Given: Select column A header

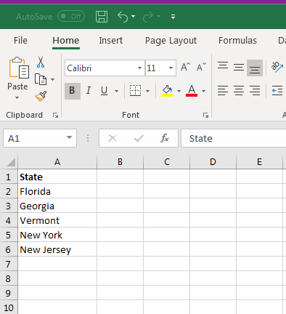Looking at the screenshot, I should point(57,162).
